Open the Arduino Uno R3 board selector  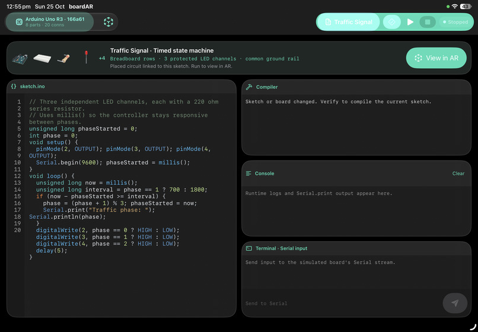pyautogui.click(x=50, y=22)
